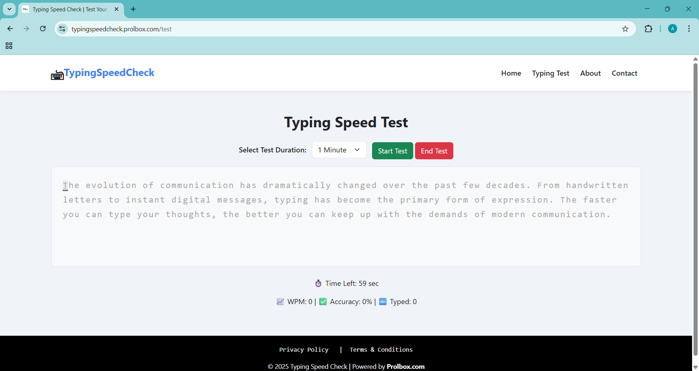The height and width of the screenshot is (371, 699).
Task: Open the browser extensions puzzle icon
Action: [648, 29]
